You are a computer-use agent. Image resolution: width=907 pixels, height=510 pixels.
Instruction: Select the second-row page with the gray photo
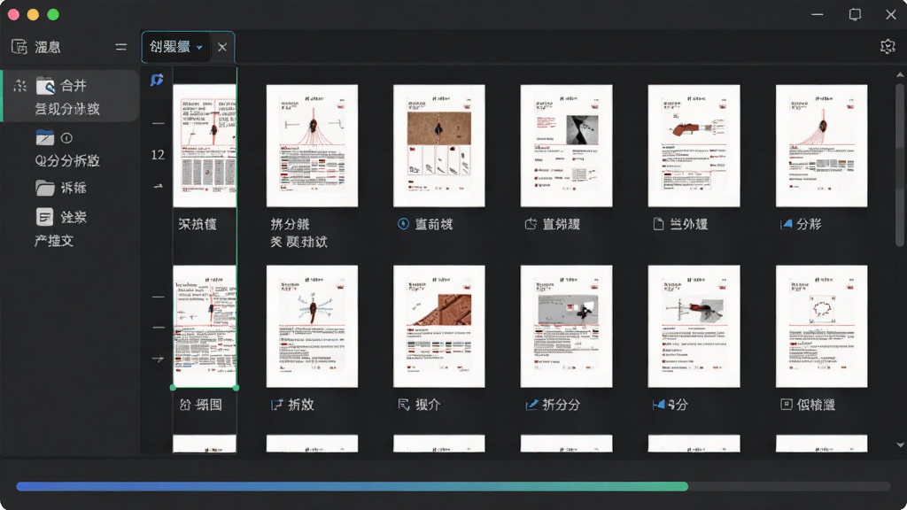coord(566,326)
